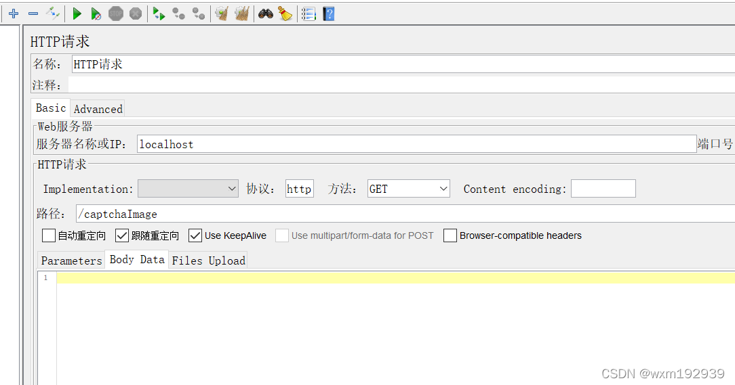Open the Files Upload tab
Viewport: 735px width, 385px height.
tap(209, 261)
